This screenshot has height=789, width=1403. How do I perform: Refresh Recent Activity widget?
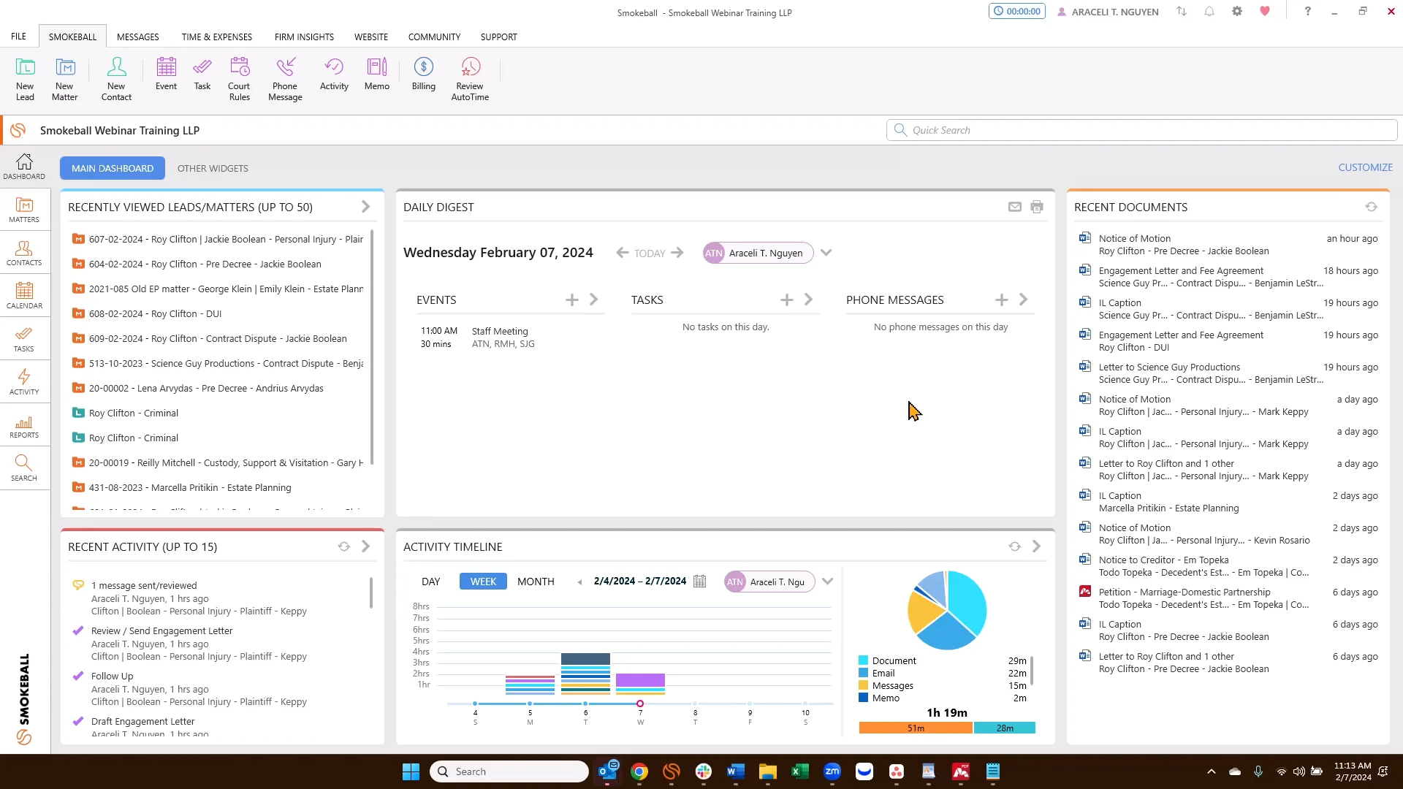(x=343, y=546)
